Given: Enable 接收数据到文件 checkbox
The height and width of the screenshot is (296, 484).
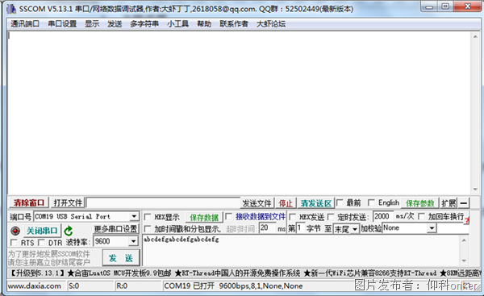Looking at the screenshot, I should point(229,217).
